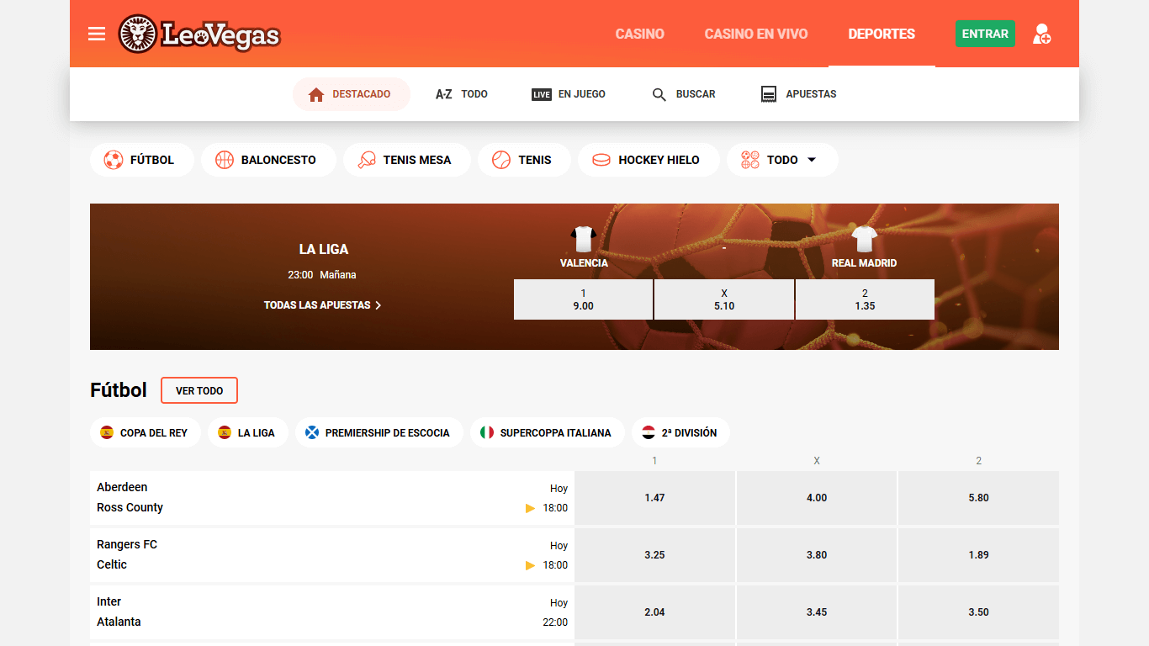Click the LeoVegas lion logo
Screen dimensions: 1149x646
point(137,34)
